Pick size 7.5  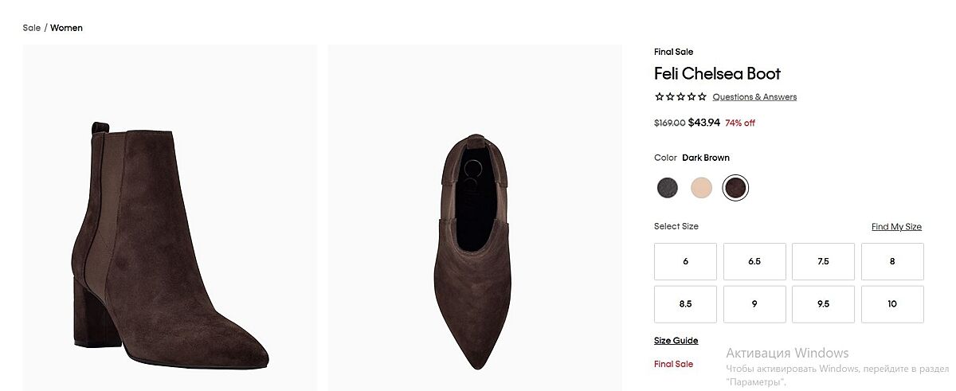(823, 261)
